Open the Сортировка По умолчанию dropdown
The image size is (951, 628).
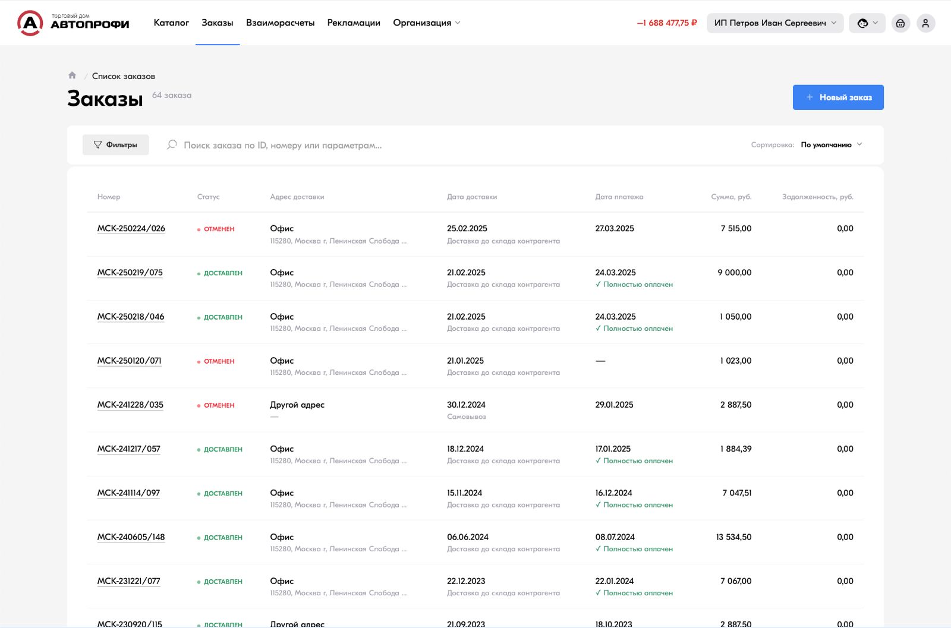tap(831, 145)
